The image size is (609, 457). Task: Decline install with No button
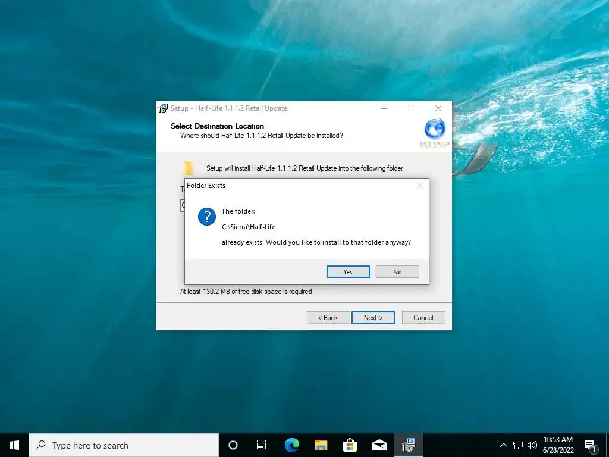click(x=397, y=271)
